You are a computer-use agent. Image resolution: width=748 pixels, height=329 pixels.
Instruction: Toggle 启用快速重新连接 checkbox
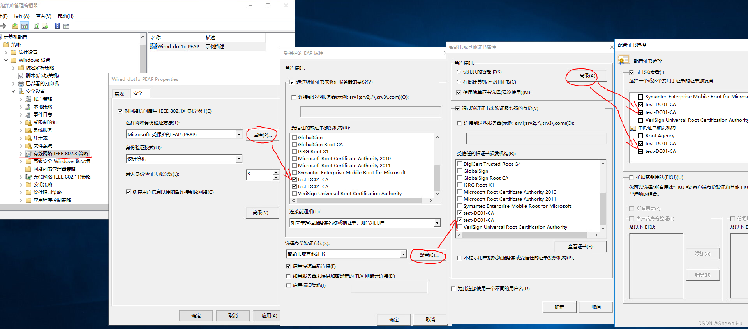(x=288, y=266)
